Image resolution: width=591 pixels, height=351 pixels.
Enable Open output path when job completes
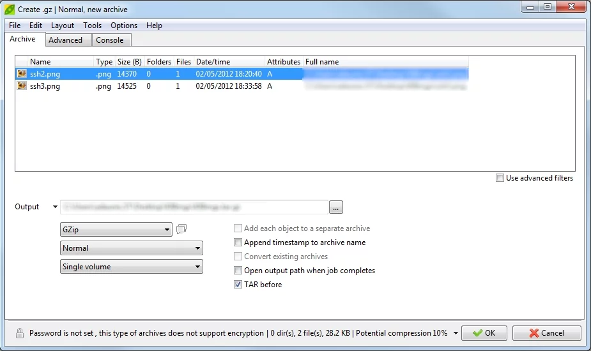tap(238, 271)
